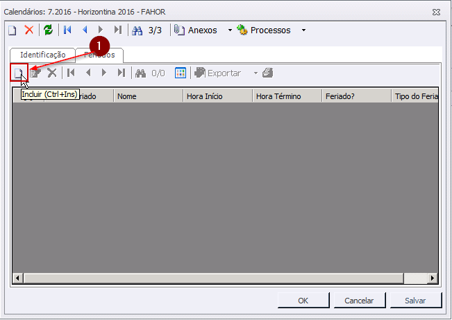
Task: Click the print icon next to Exportar
Action: [x=267, y=73]
